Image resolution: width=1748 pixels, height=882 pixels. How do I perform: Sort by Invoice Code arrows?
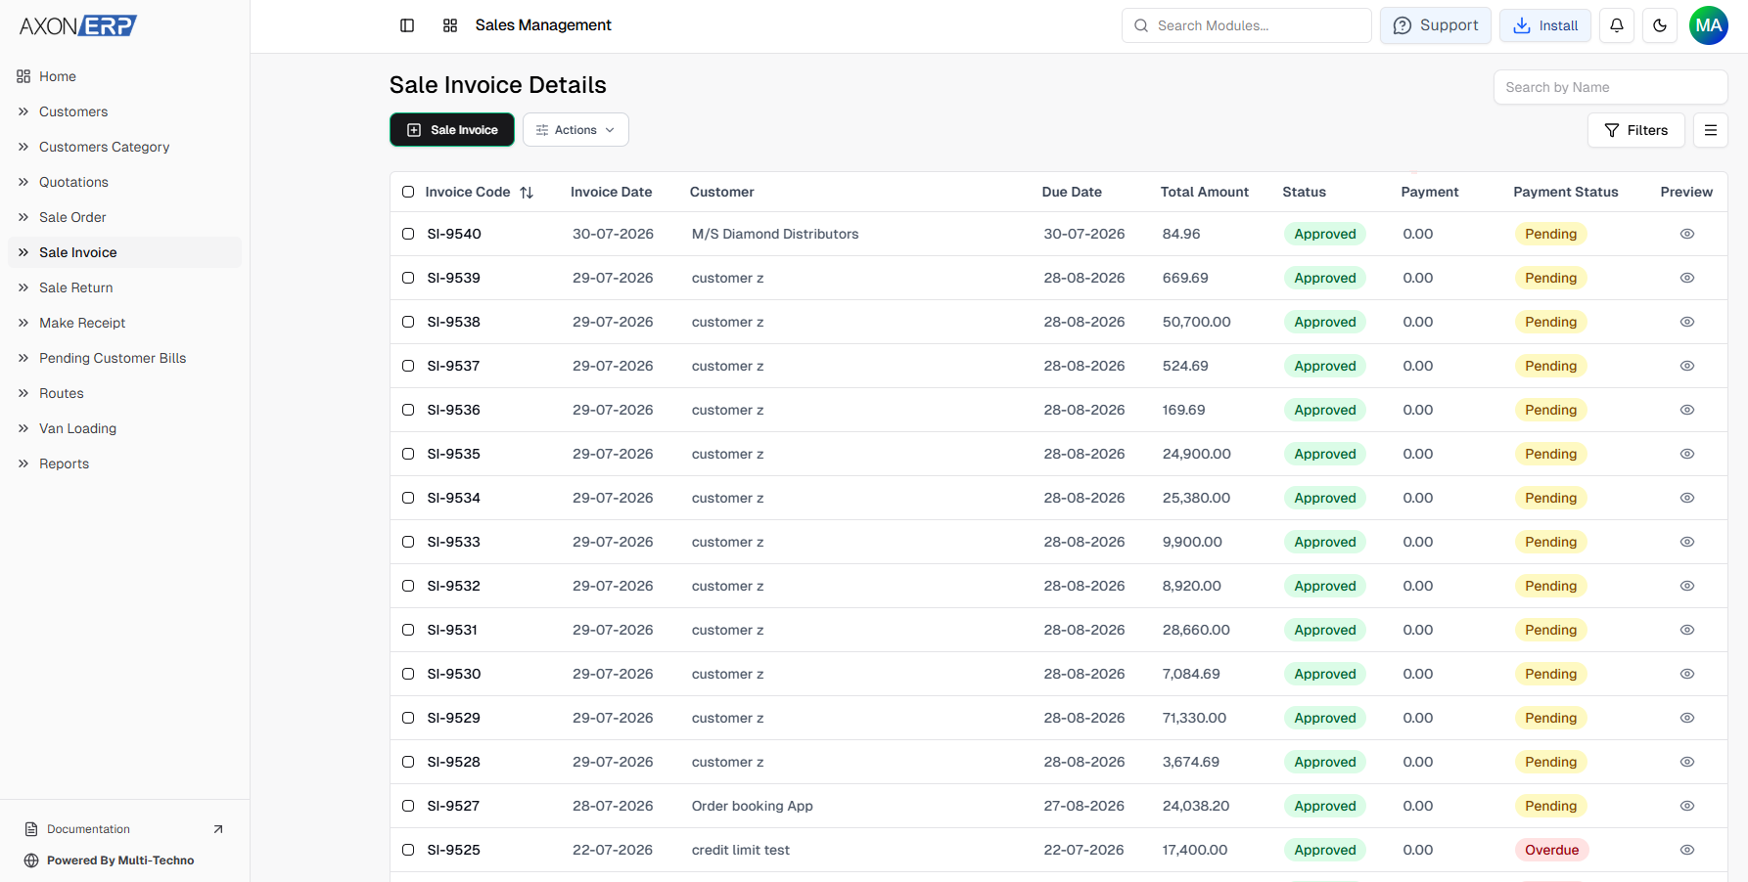527,193
